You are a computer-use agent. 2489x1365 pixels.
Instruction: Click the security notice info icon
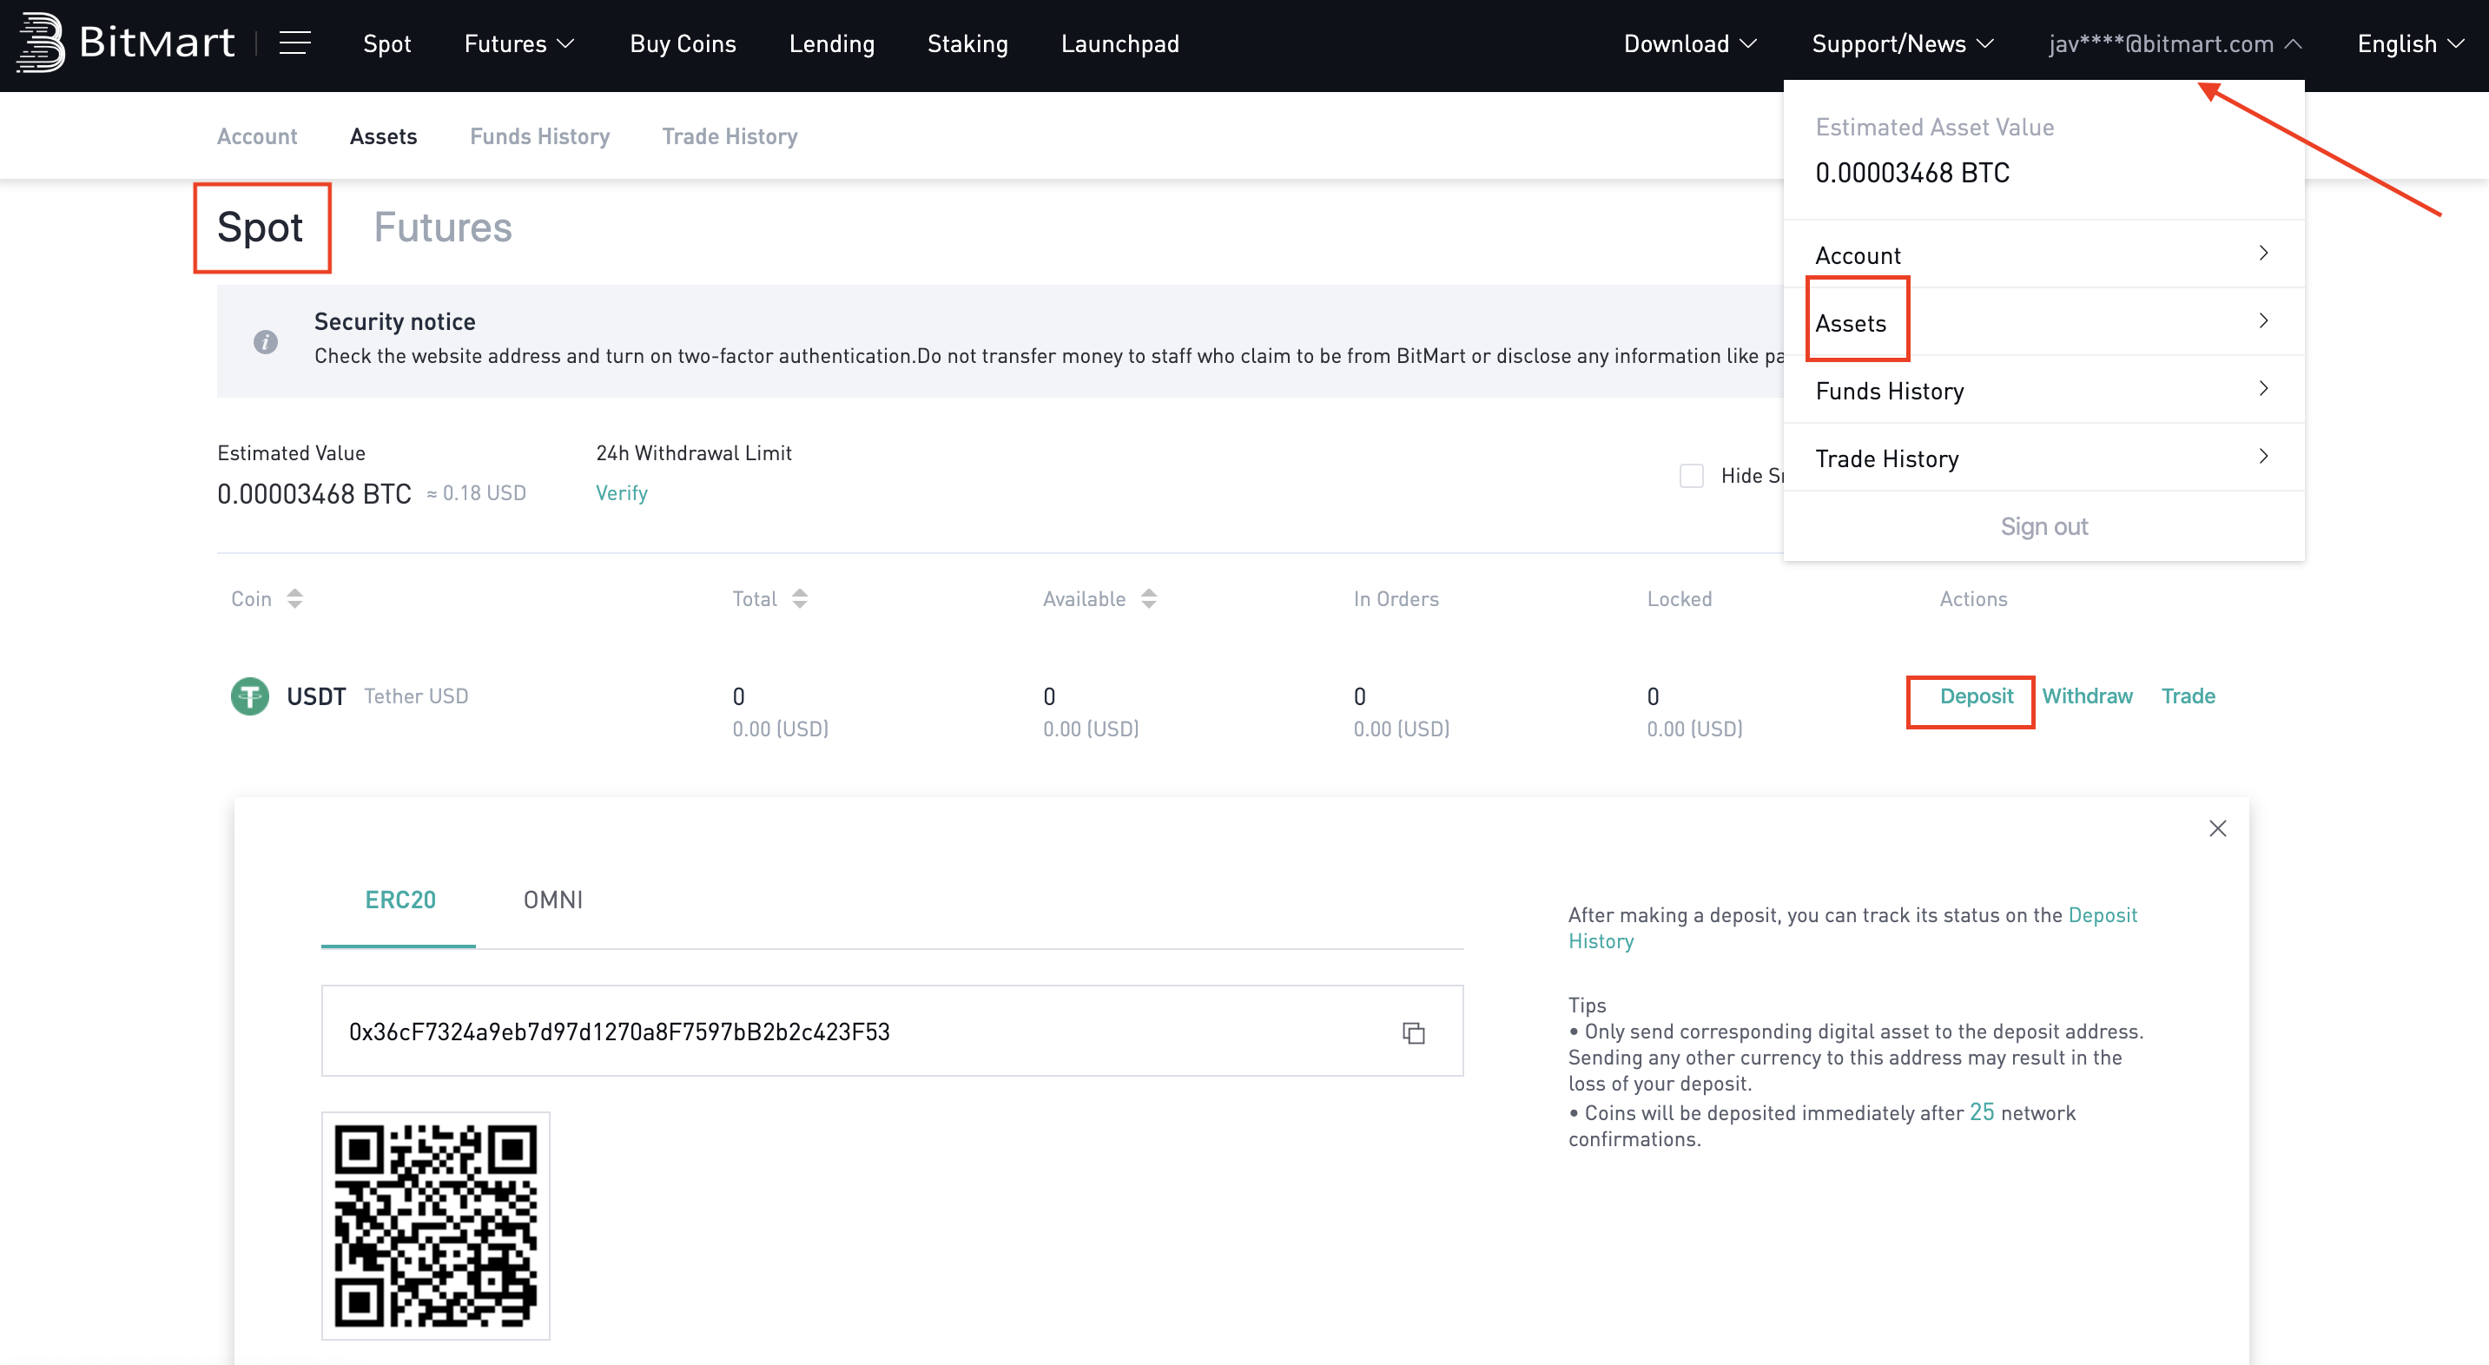(x=266, y=342)
